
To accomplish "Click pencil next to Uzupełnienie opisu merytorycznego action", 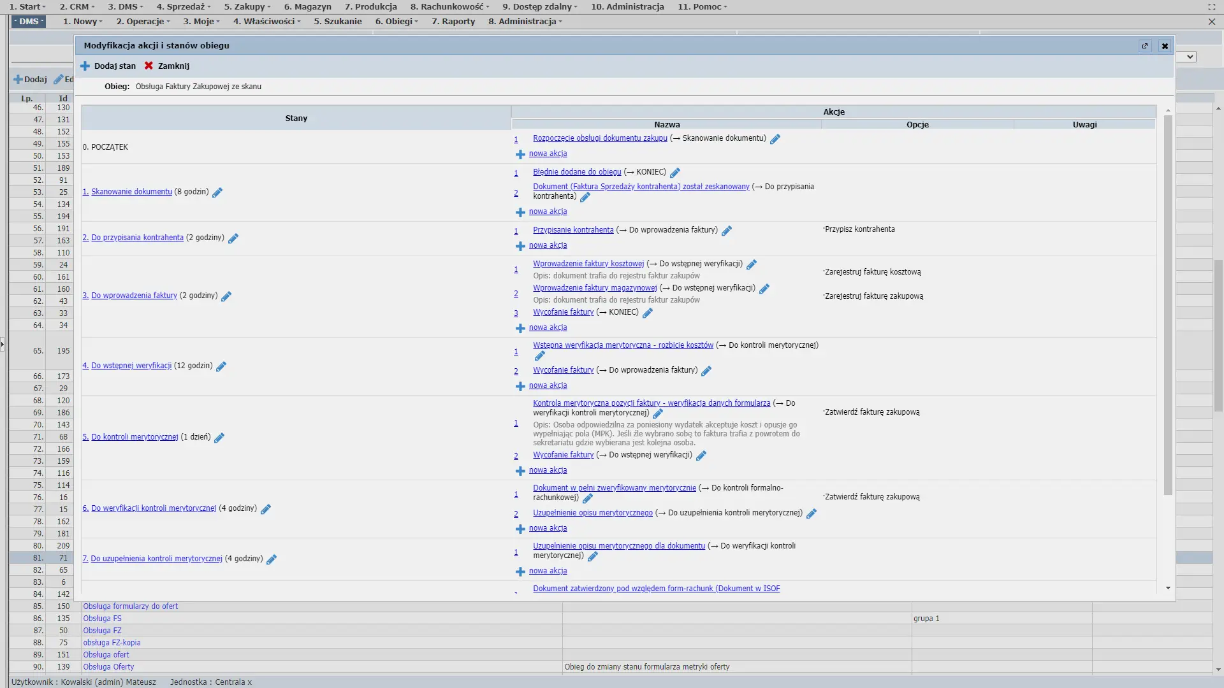I will point(812,513).
